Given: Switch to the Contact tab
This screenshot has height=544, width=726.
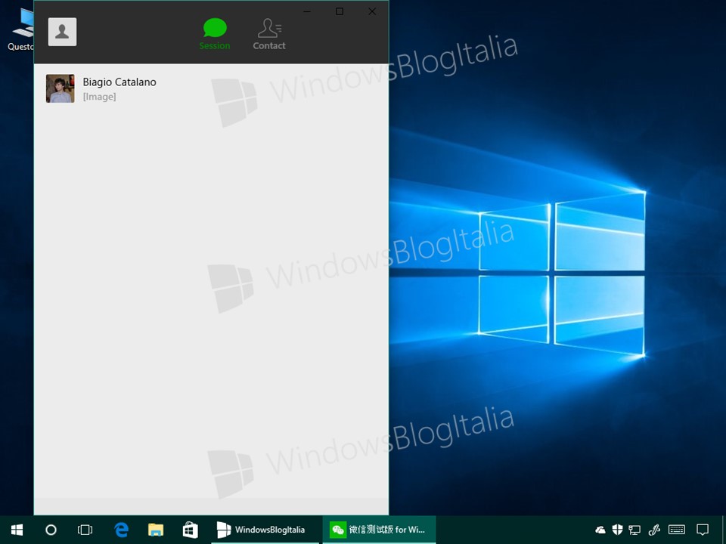Looking at the screenshot, I should [x=269, y=34].
